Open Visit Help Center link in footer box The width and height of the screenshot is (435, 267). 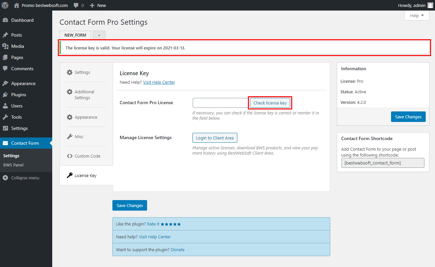tap(155, 237)
